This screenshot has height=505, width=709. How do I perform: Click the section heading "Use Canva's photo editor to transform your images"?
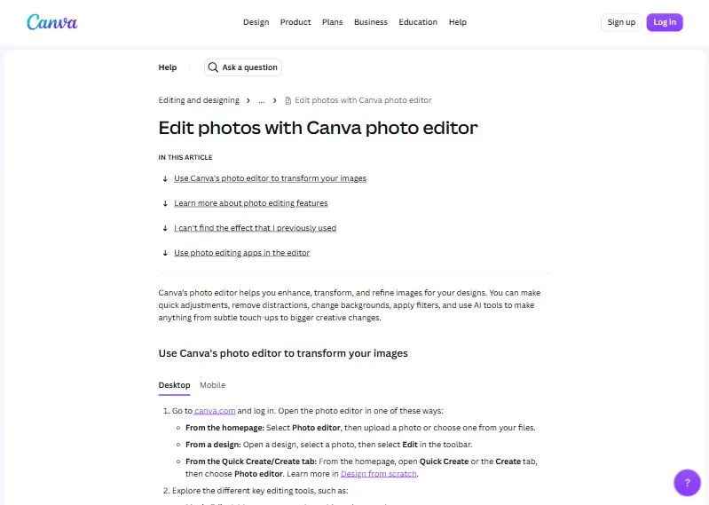[283, 353]
